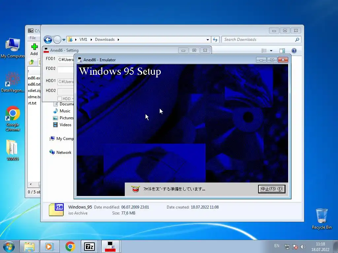Open My Computer desktop icon
The image size is (338, 253).
click(x=13, y=48)
